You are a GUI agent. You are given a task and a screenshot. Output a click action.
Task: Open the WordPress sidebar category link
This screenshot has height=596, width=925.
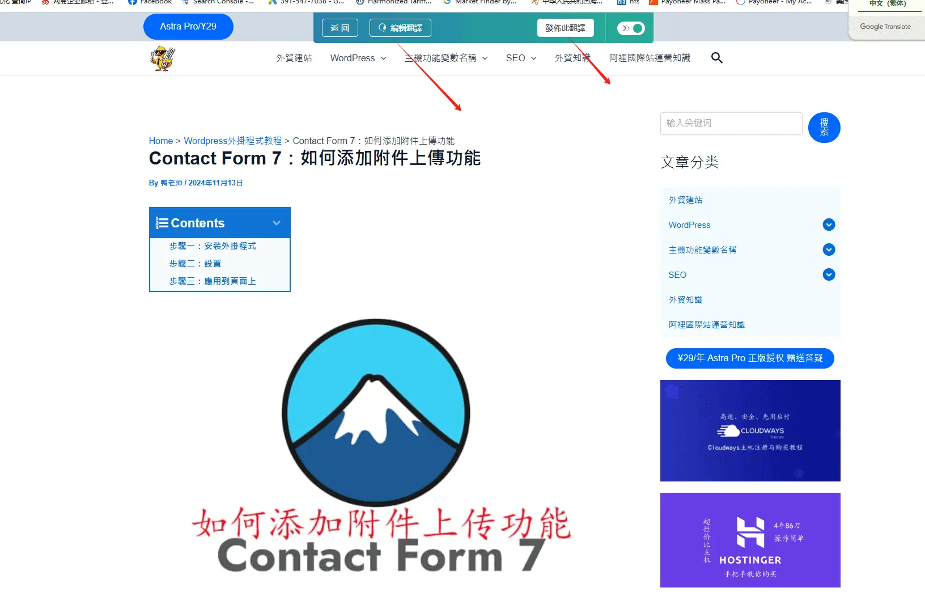[x=689, y=225]
